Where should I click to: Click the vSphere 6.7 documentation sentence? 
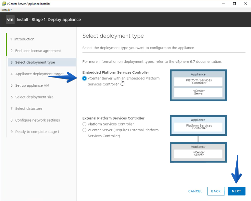pos(152,62)
